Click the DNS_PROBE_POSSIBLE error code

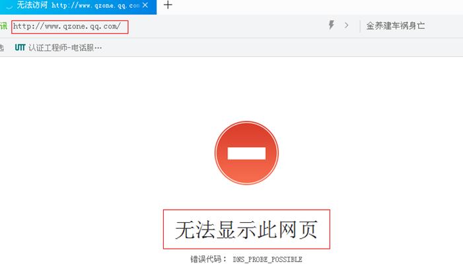[267, 260]
